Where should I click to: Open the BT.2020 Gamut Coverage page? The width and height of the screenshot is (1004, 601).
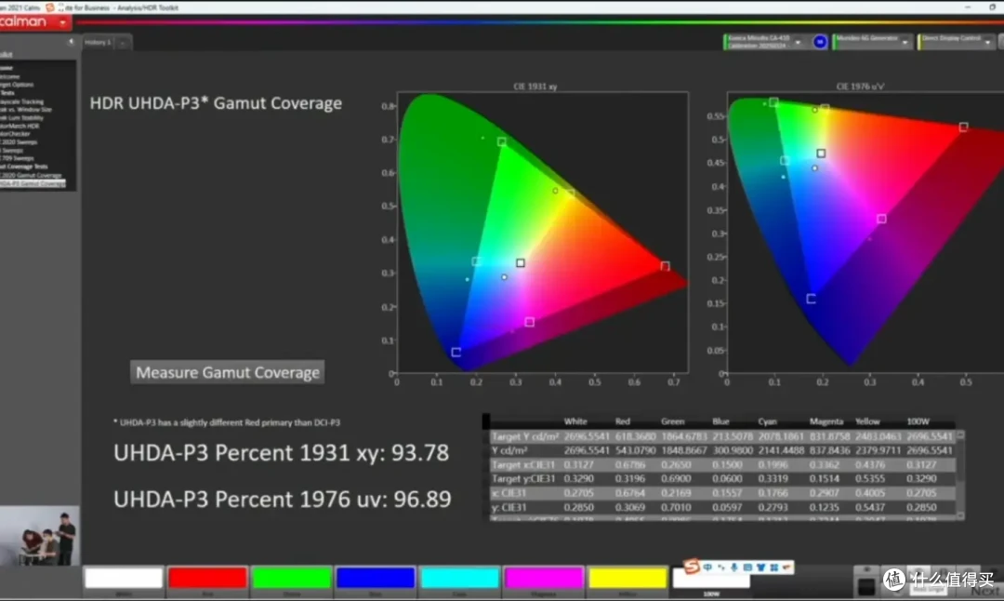(31, 175)
